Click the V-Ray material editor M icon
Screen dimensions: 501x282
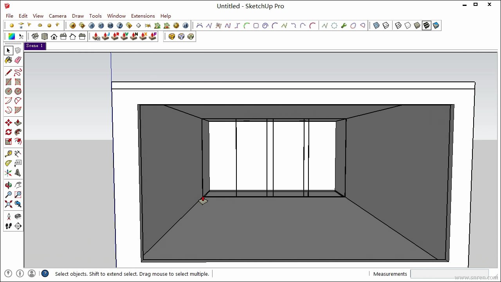tap(73, 25)
